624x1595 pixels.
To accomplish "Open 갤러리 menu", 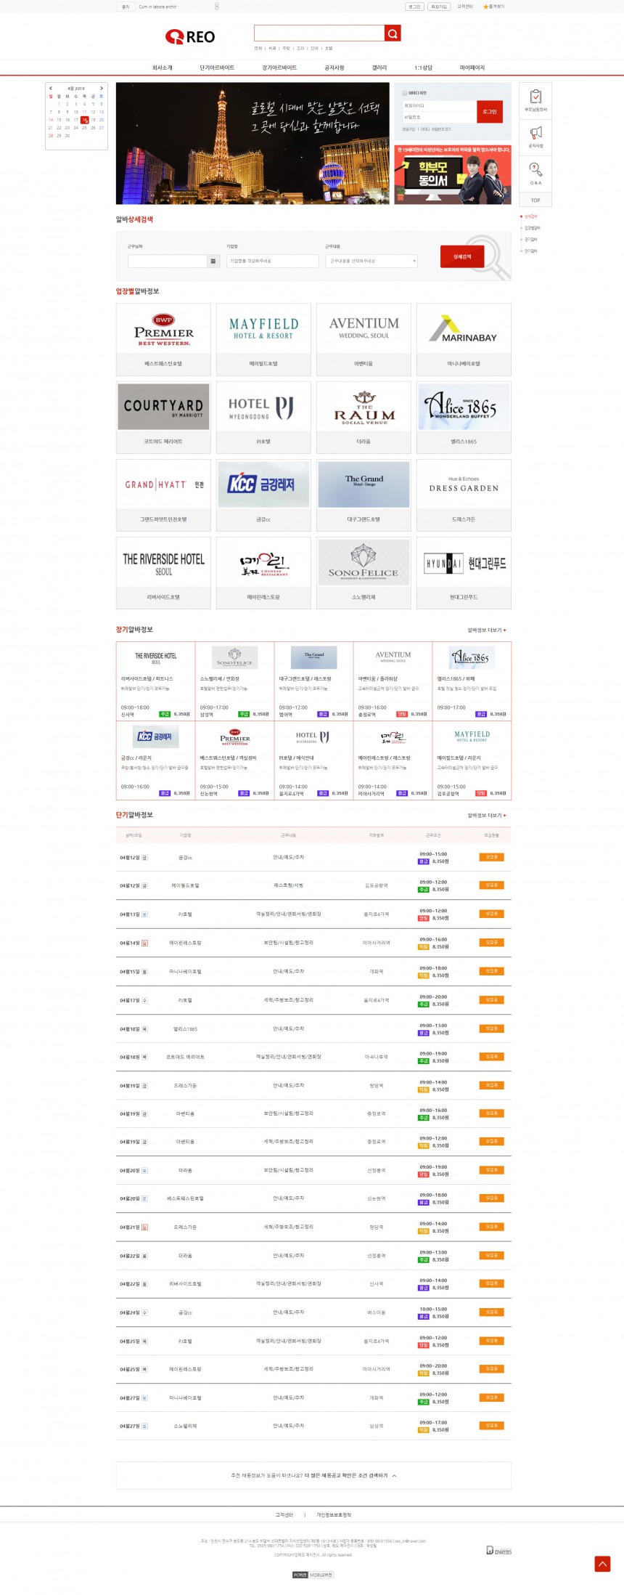I will point(379,68).
